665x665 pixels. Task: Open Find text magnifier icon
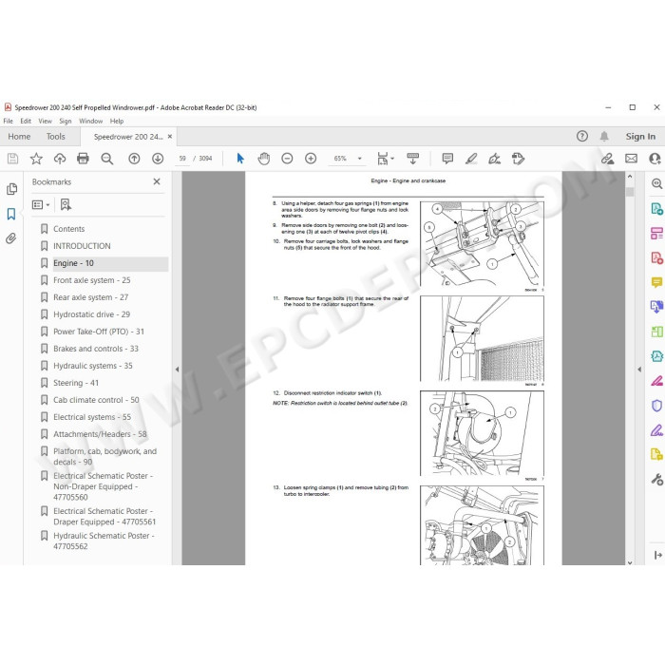click(106, 159)
